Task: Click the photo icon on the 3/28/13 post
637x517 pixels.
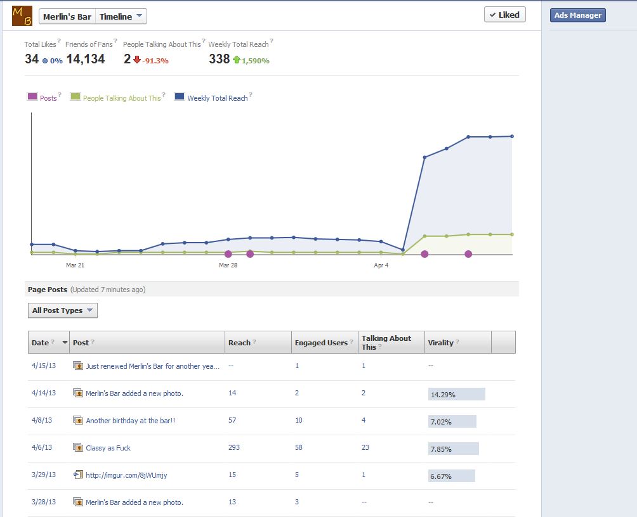Action: (x=78, y=502)
